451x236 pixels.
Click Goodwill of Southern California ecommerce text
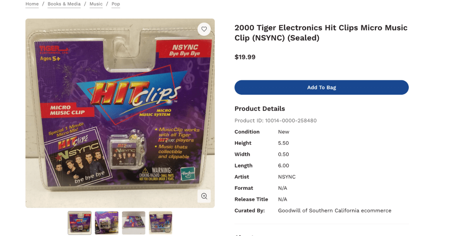(335, 210)
